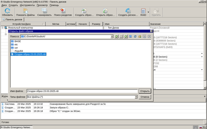Open the Просмотр menu

click(42, 5)
